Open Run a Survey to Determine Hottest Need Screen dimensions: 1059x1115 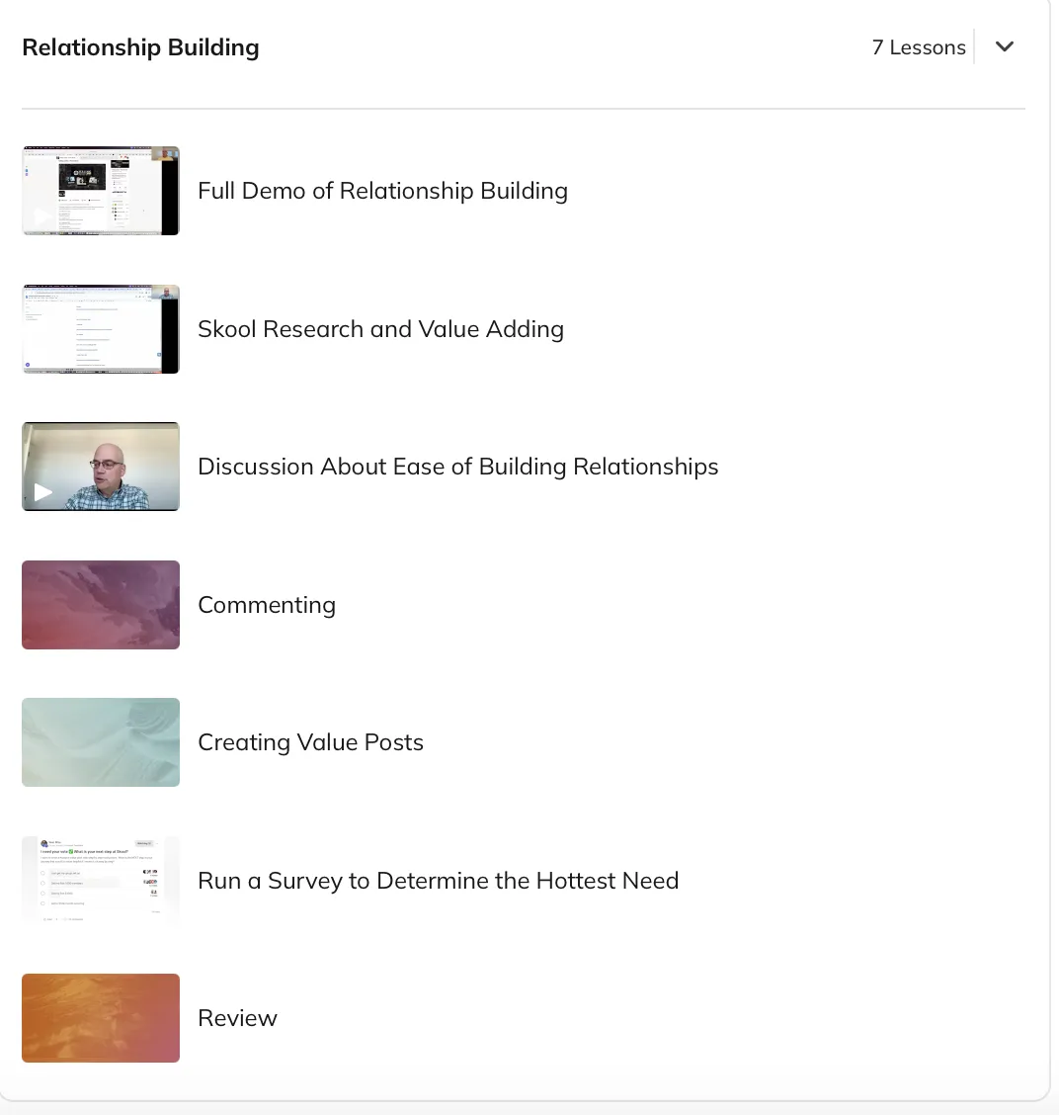click(438, 881)
